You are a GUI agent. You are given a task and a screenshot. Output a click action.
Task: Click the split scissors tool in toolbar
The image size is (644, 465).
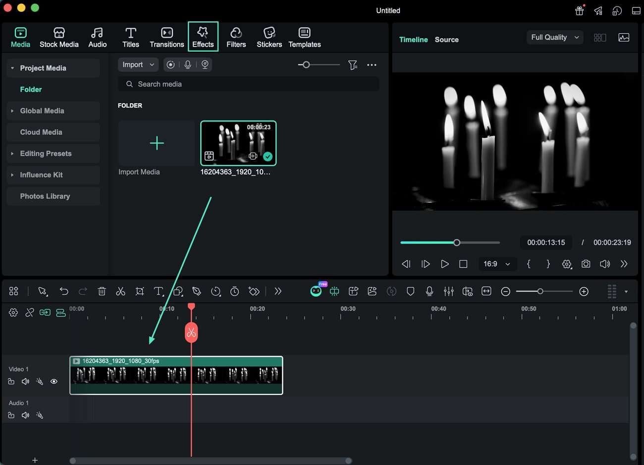[x=120, y=291]
